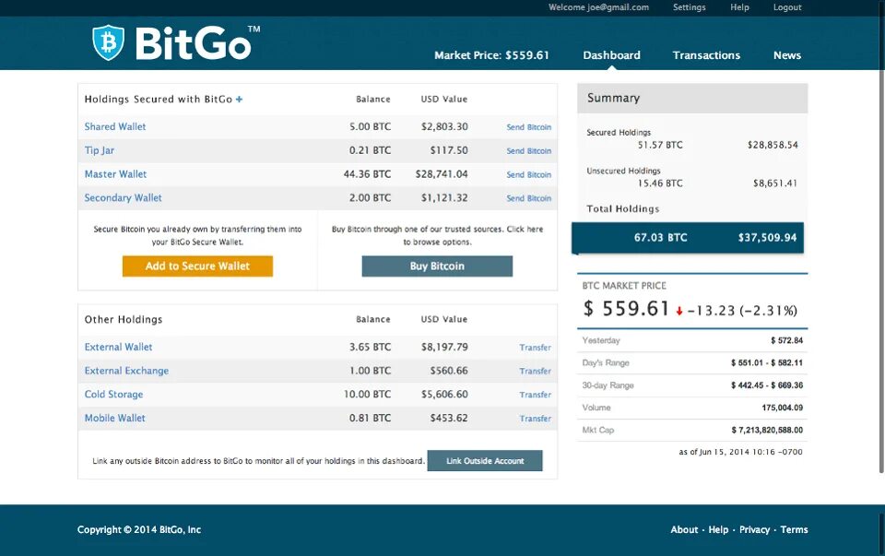This screenshot has width=885, height=556.
Task: Click the About link in the footer
Action: tap(684, 529)
